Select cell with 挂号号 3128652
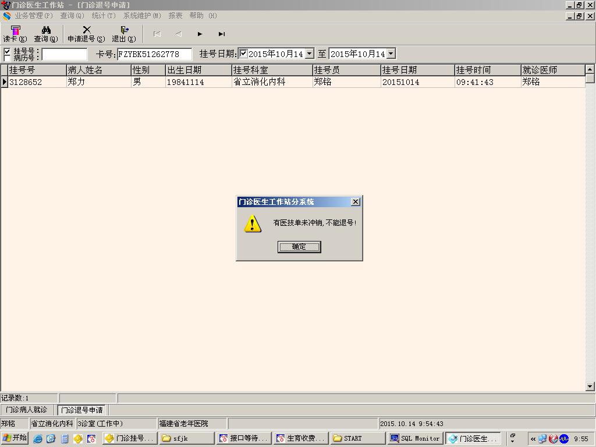Image resolution: width=596 pixels, height=447 pixels. (37, 81)
